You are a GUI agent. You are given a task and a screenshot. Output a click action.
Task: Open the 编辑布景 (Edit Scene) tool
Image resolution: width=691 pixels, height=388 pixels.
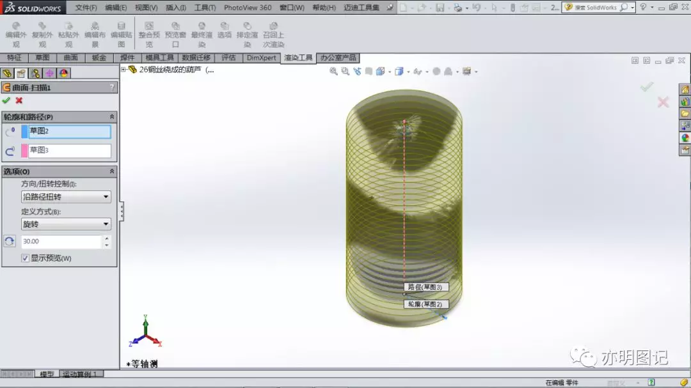(x=95, y=35)
